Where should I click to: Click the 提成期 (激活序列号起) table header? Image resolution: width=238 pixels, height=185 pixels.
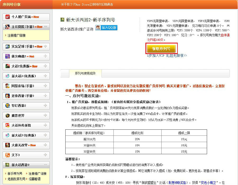click(89, 133)
